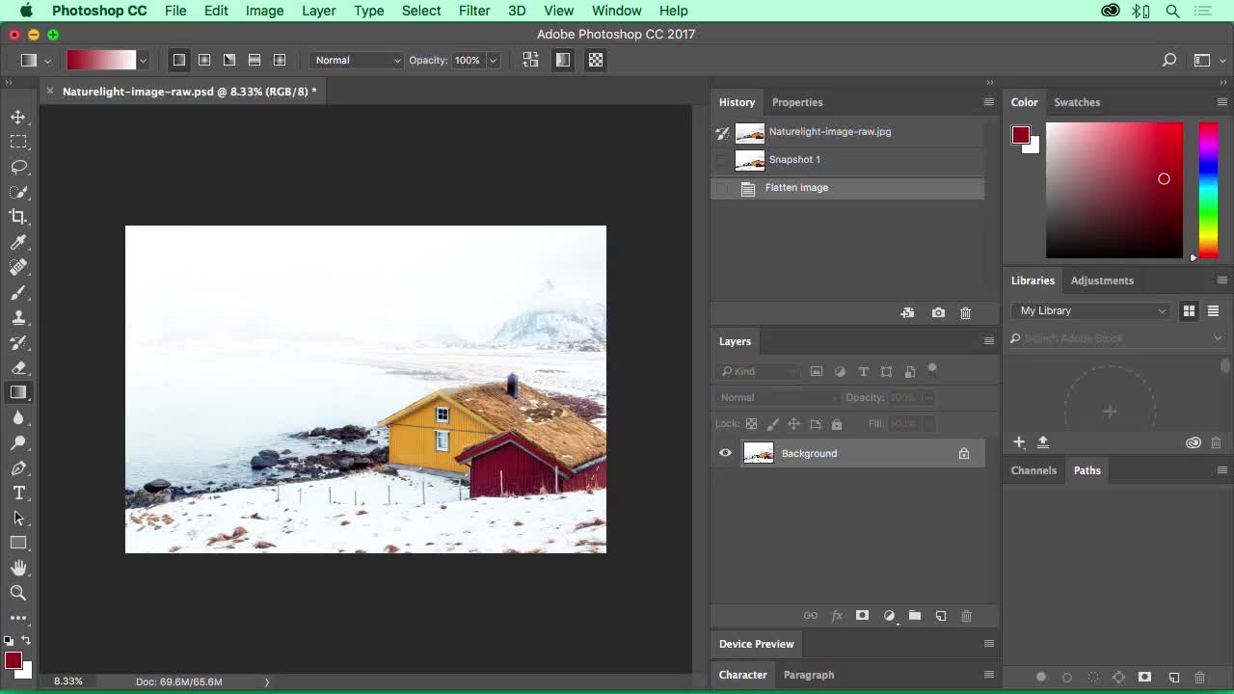Click the delete layer trash icon
Screen dimensions: 1234x694
[966, 616]
